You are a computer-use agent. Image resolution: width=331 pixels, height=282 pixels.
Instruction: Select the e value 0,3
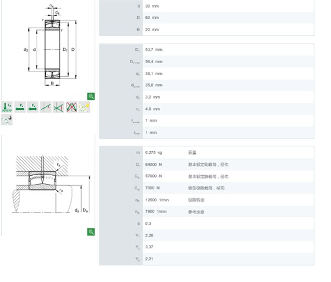tap(148, 224)
